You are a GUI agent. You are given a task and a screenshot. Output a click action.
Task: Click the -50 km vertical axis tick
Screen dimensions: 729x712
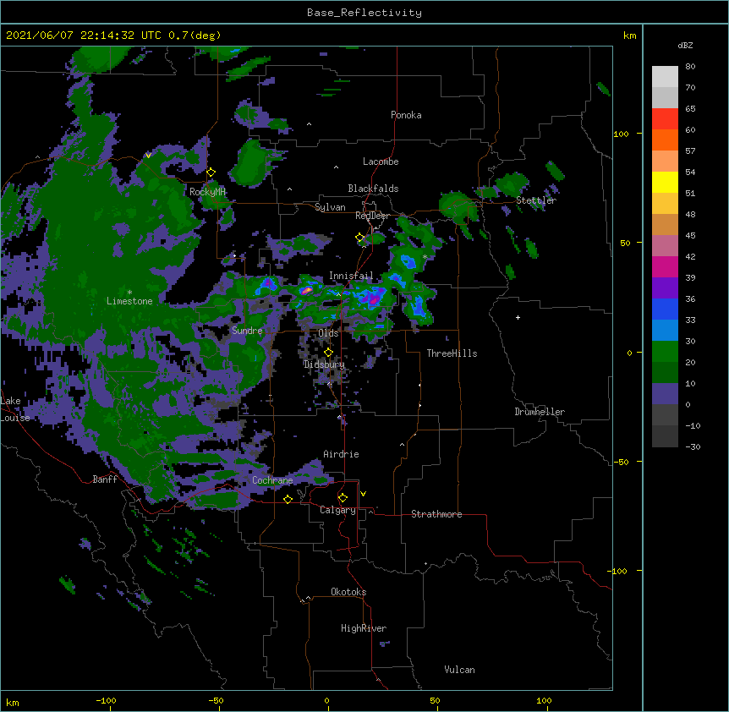(621, 462)
